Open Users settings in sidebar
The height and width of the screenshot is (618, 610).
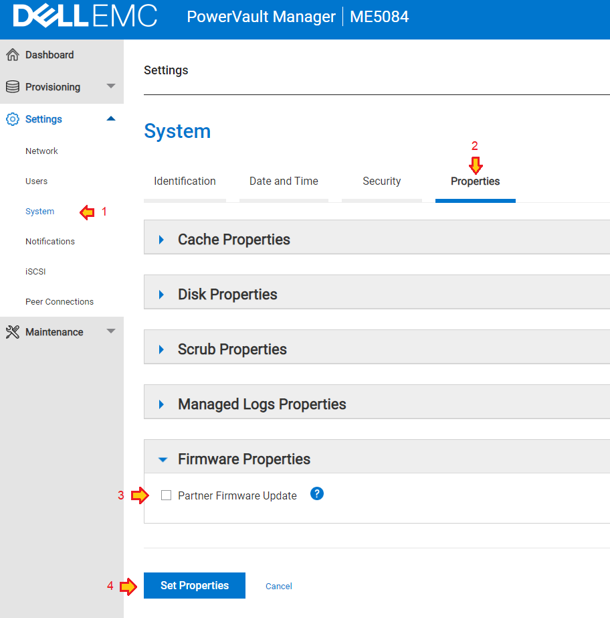(36, 181)
